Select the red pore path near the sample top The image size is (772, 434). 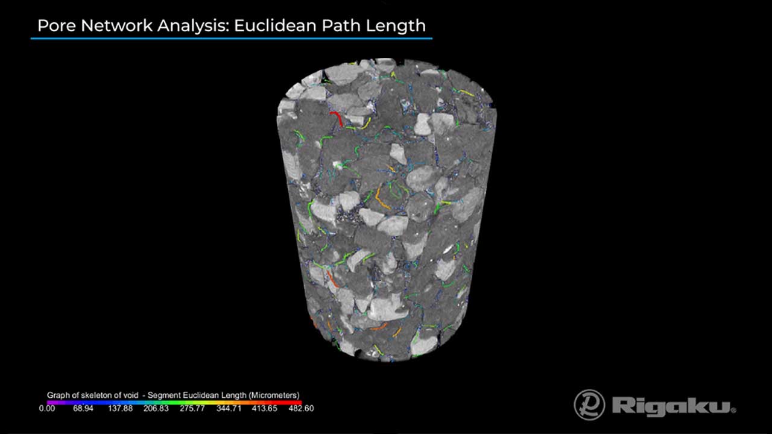[x=338, y=118]
